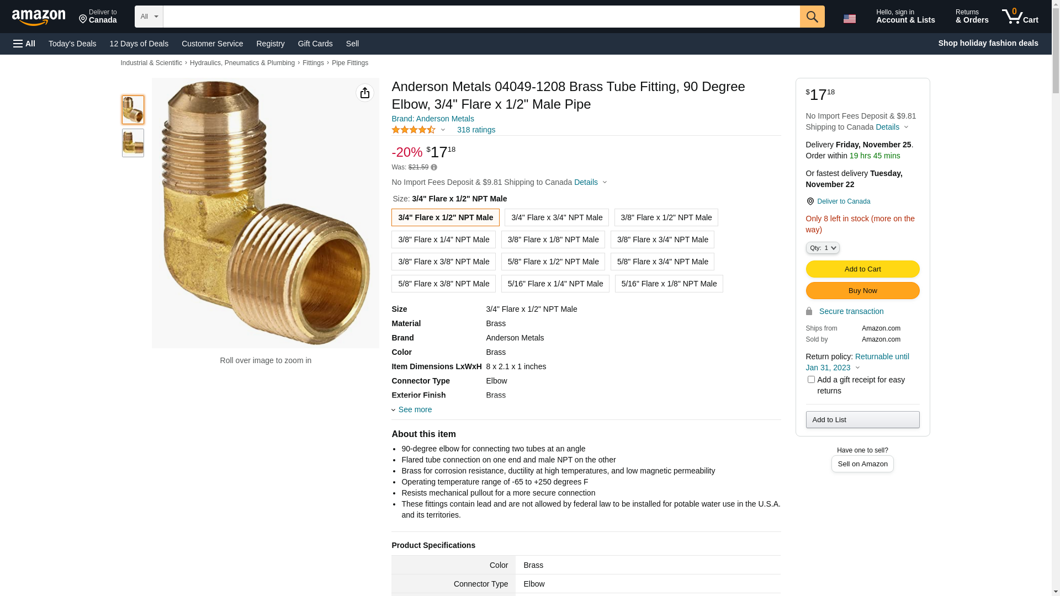
Task: Click the star rating icons
Action: point(414,130)
